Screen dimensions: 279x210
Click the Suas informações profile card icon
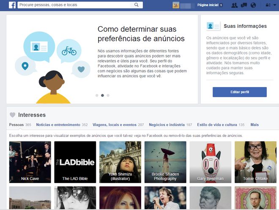coord(213,26)
